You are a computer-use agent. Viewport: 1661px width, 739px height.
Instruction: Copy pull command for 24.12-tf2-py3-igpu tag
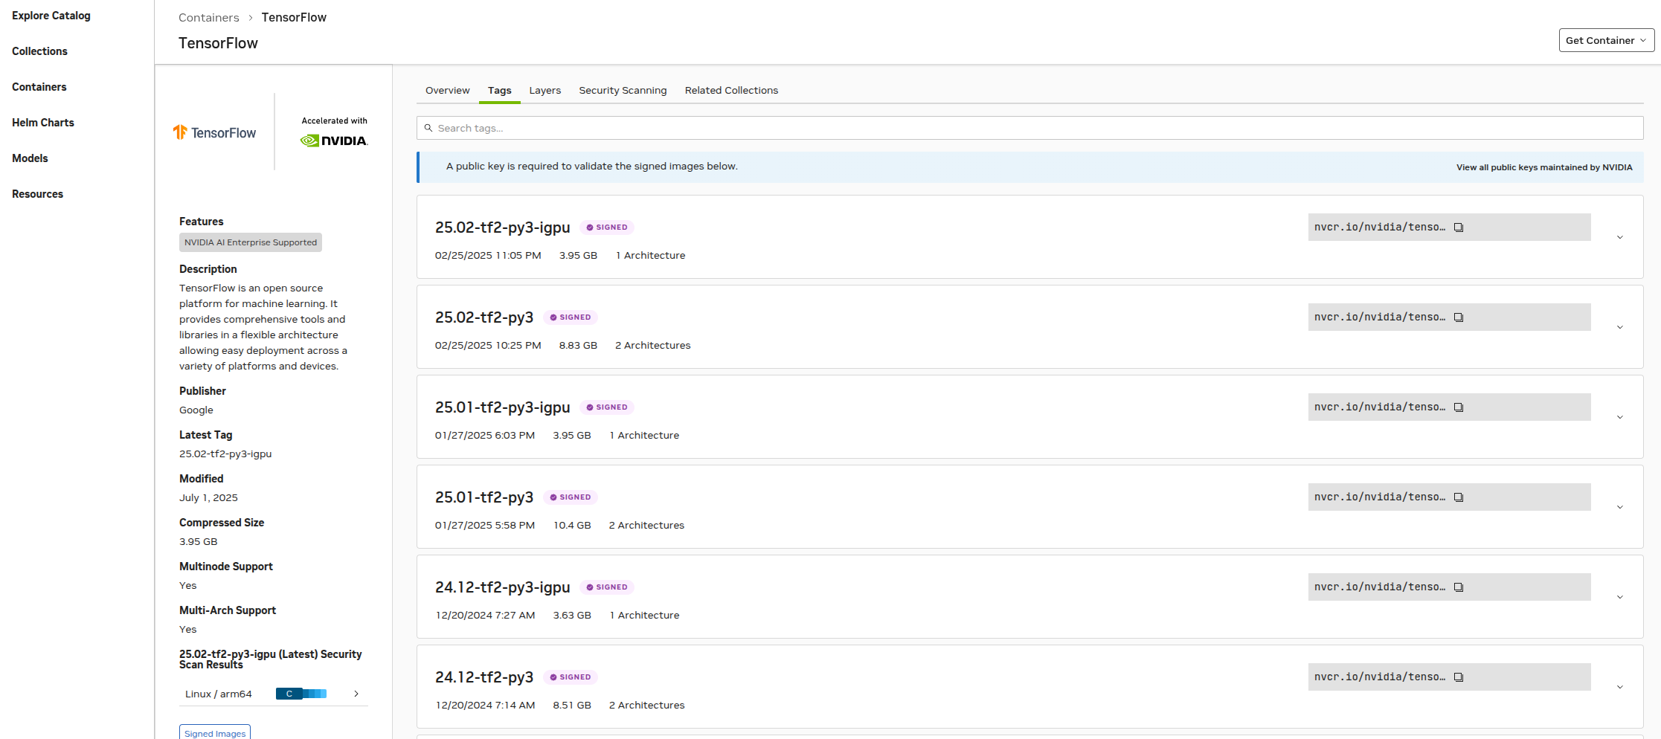point(1459,587)
